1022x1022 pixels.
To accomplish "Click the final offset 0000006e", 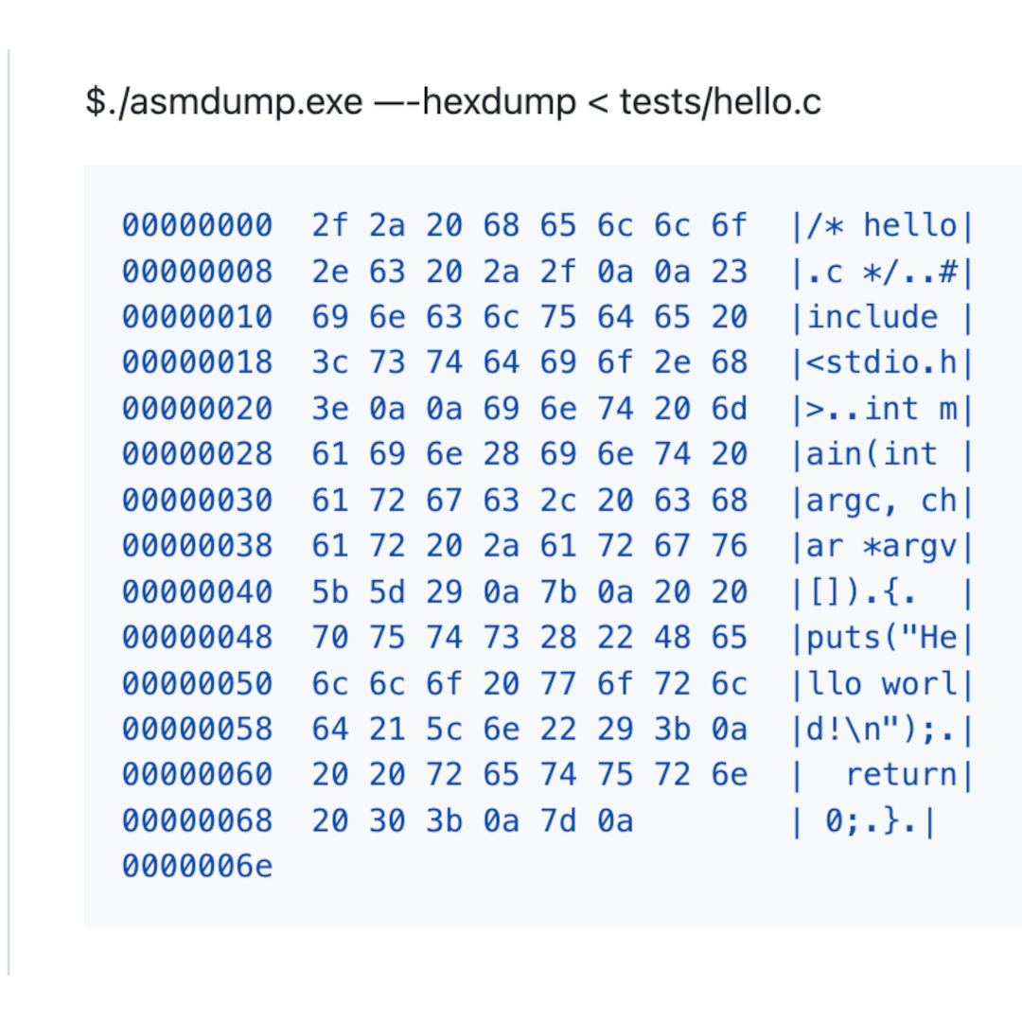I will click(198, 867).
